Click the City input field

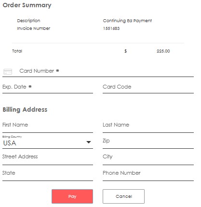[x=148, y=157]
